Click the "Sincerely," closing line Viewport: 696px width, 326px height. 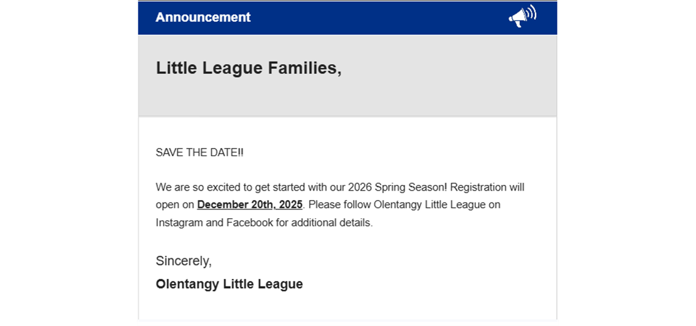184,261
